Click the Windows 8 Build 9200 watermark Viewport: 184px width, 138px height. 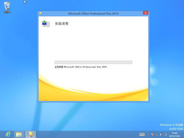click(171, 127)
